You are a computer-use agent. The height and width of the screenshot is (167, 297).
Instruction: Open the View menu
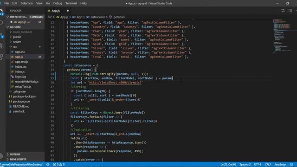(x=39, y=3)
